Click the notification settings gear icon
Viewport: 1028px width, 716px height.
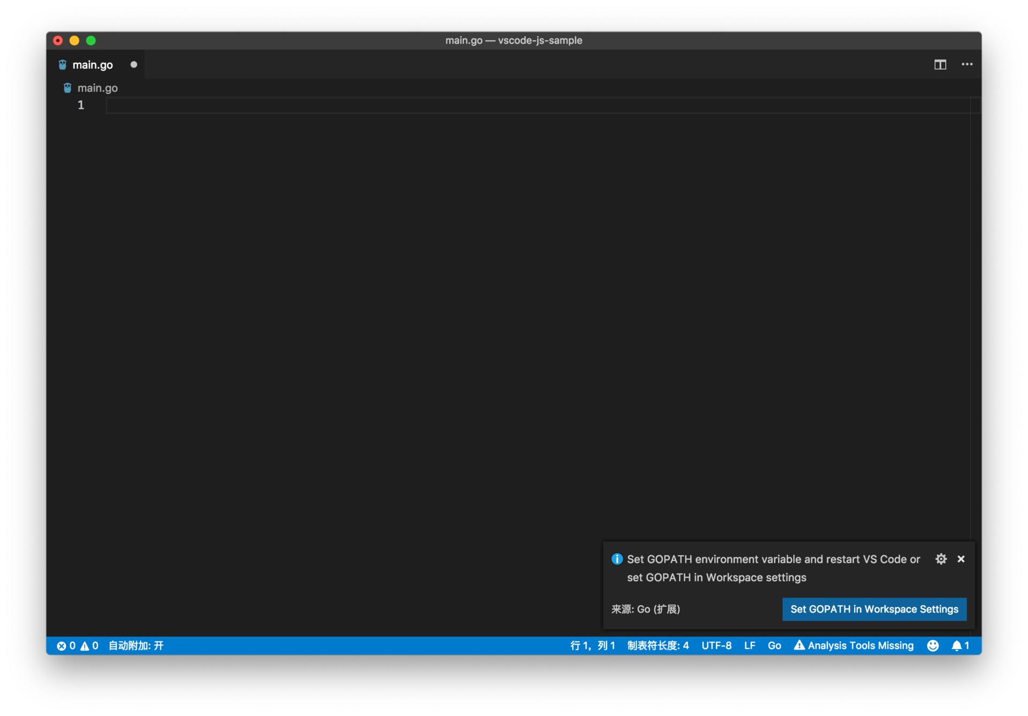[x=941, y=559]
